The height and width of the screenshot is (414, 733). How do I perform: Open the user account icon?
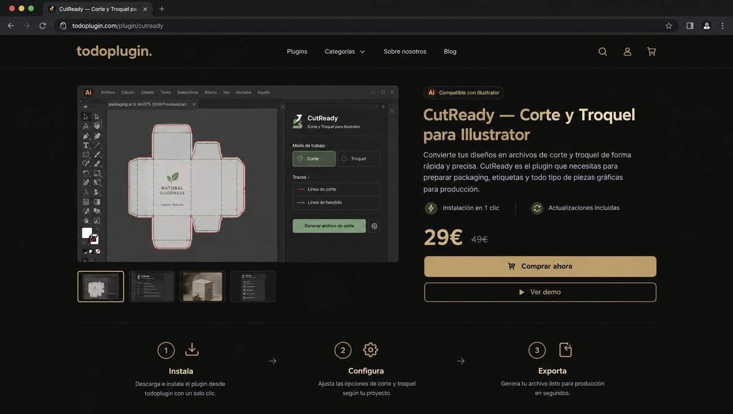(x=627, y=52)
